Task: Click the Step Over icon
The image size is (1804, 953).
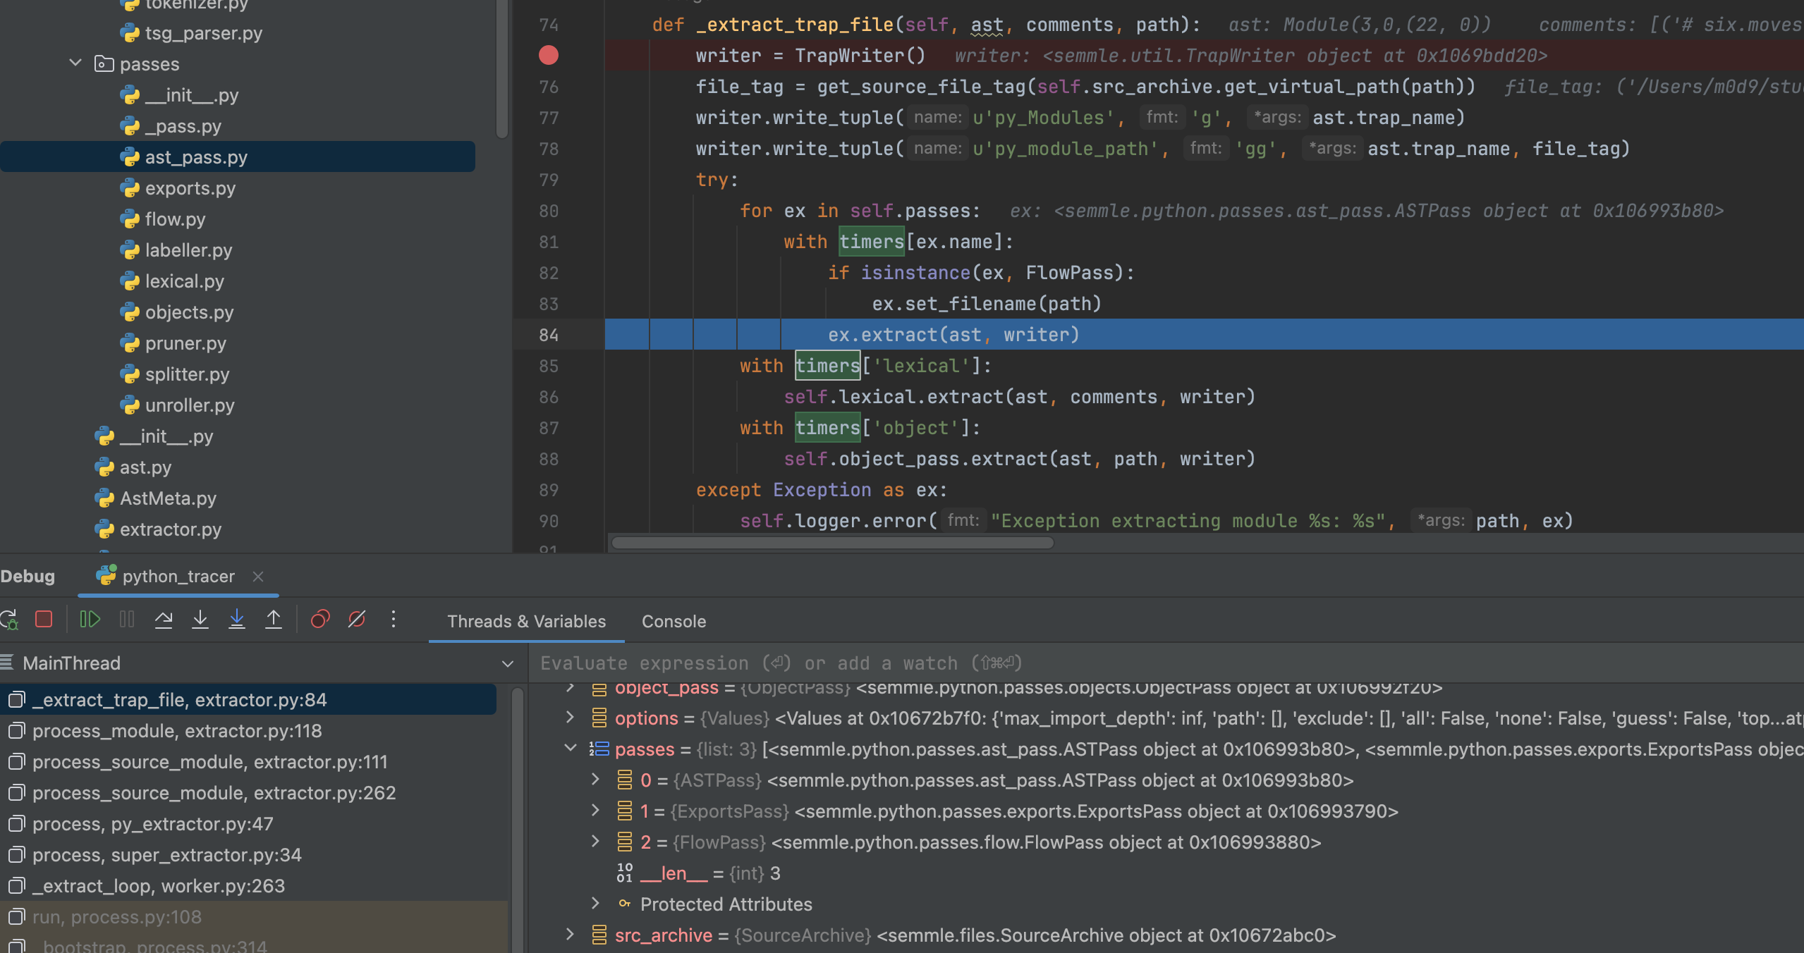Action: pos(164,620)
